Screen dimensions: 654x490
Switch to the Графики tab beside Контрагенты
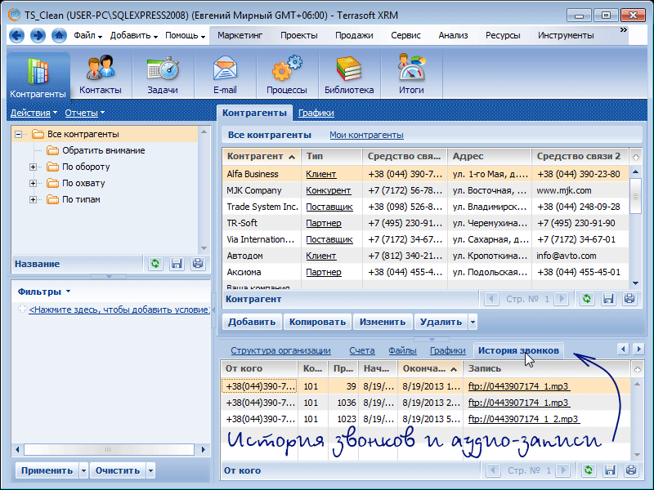[x=316, y=113]
